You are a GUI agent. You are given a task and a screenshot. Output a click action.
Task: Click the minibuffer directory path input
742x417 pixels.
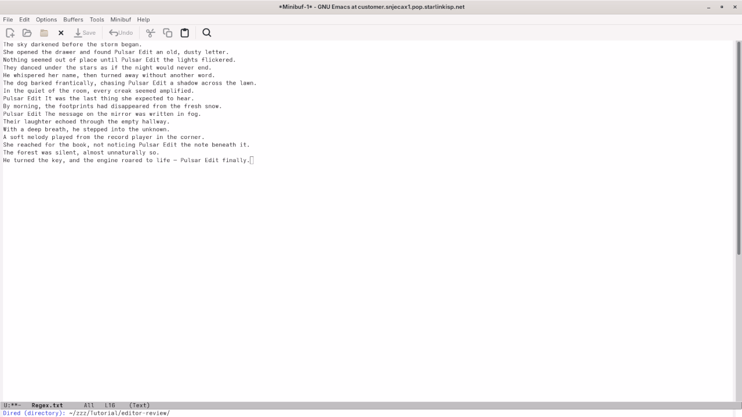click(x=119, y=413)
